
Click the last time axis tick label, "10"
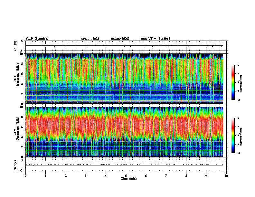point(226,176)
